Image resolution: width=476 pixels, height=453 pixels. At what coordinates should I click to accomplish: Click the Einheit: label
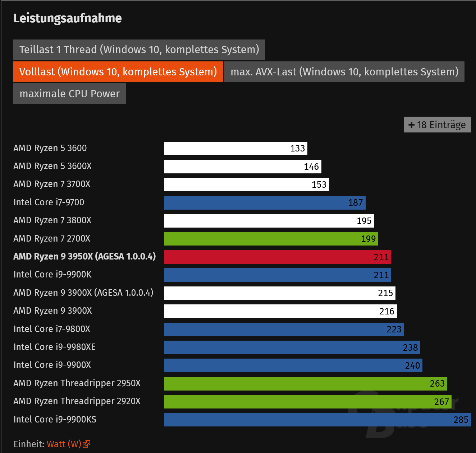click(x=29, y=444)
